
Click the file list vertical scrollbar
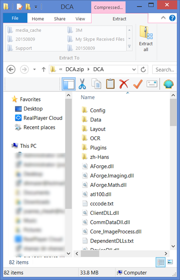coord(173,112)
